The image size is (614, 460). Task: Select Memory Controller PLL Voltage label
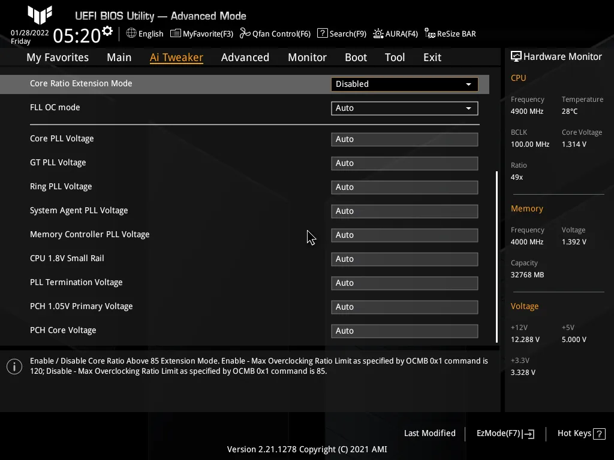[90, 234]
